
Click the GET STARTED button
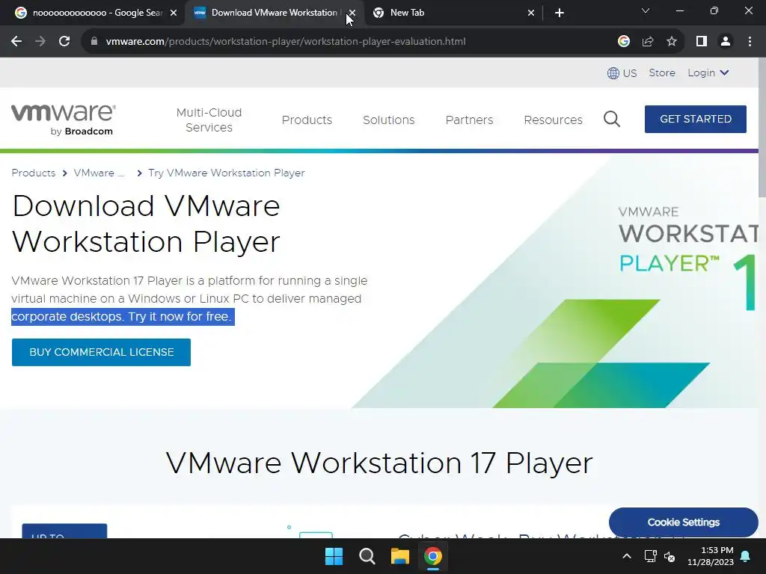[695, 119]
